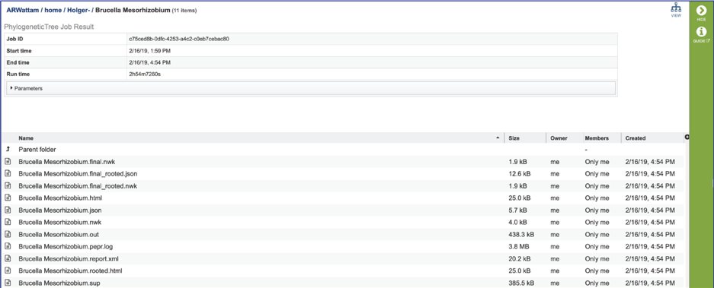Open the GUIDE info icon
The height and width of the screenshot is (288, 714).
click(x=701, y=32)
